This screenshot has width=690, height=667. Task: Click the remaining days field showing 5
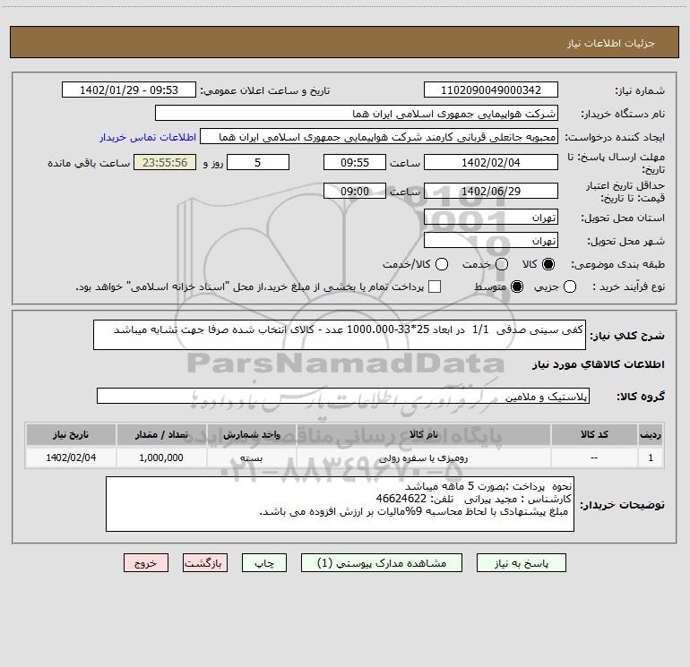click(x=258, y=162)
